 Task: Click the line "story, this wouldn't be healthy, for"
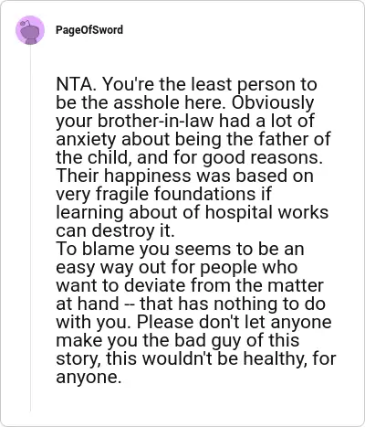click(196, 358)
